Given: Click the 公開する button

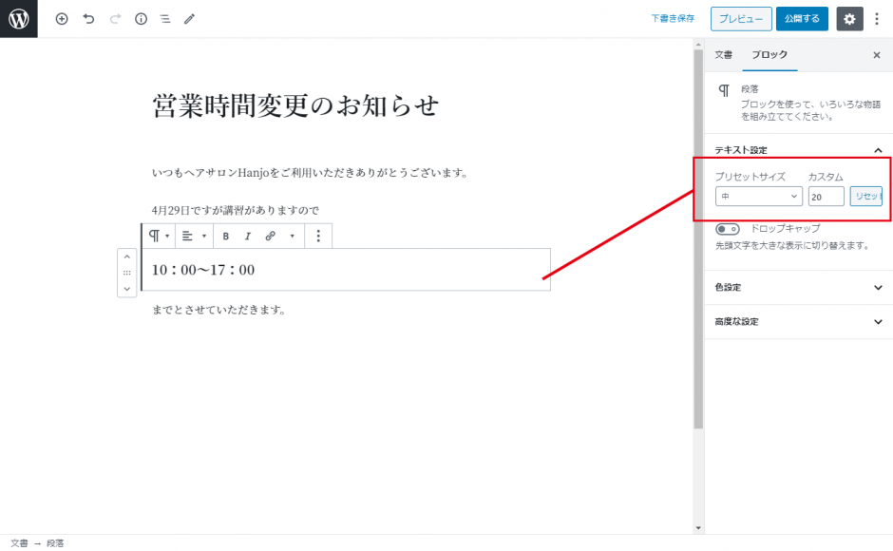Looking at the screenshot, I should 802,19.
